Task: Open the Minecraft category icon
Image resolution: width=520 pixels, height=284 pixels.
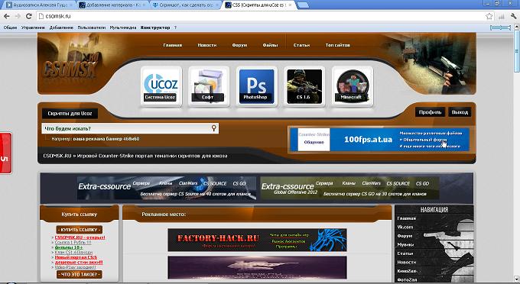Action: pyautogui.click(x=353, y=86)
